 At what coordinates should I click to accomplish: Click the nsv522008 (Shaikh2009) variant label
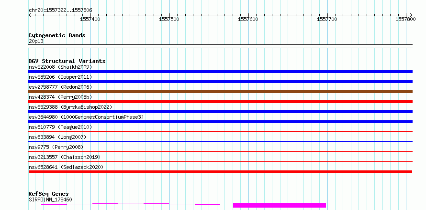click(x=60, y=67)
